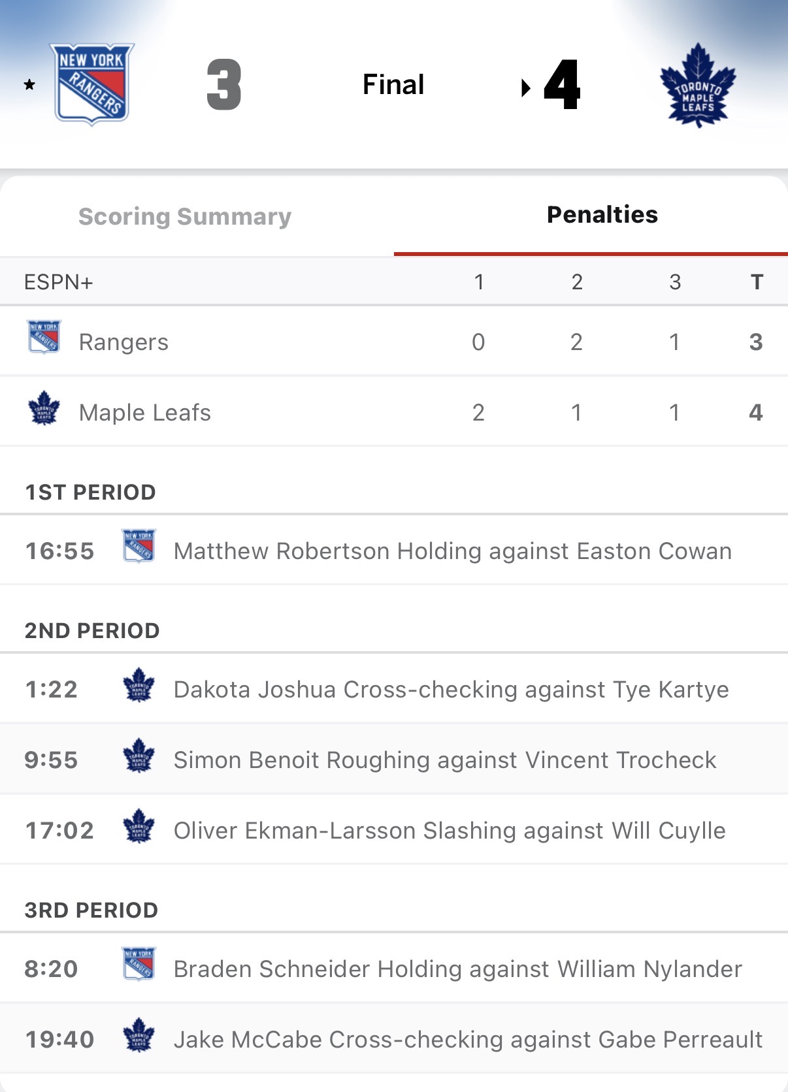Image resolution: width=788 pixels, height=1092 pixels.
Task: Tap Maple Leafs logo in linescore table
Action: click(x=44, y=408)
